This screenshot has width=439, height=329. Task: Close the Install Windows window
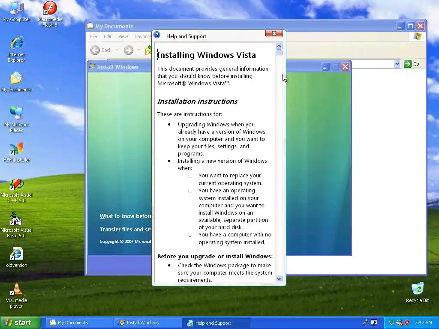point(346,67)
